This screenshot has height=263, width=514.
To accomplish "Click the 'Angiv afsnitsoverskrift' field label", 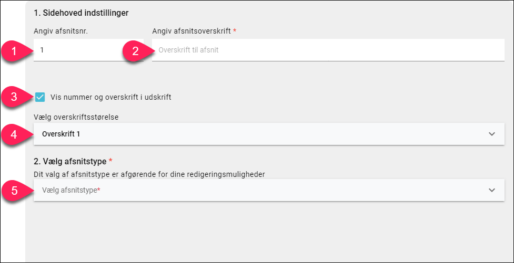I will coord(192,31).
